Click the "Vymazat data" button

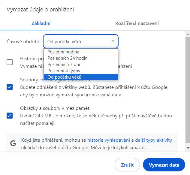(x=164, y=165)
